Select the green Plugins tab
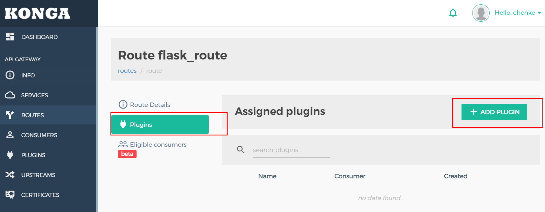Image resolution: width=545 pixels, height=212 pixels. click(x=160, y=124)
